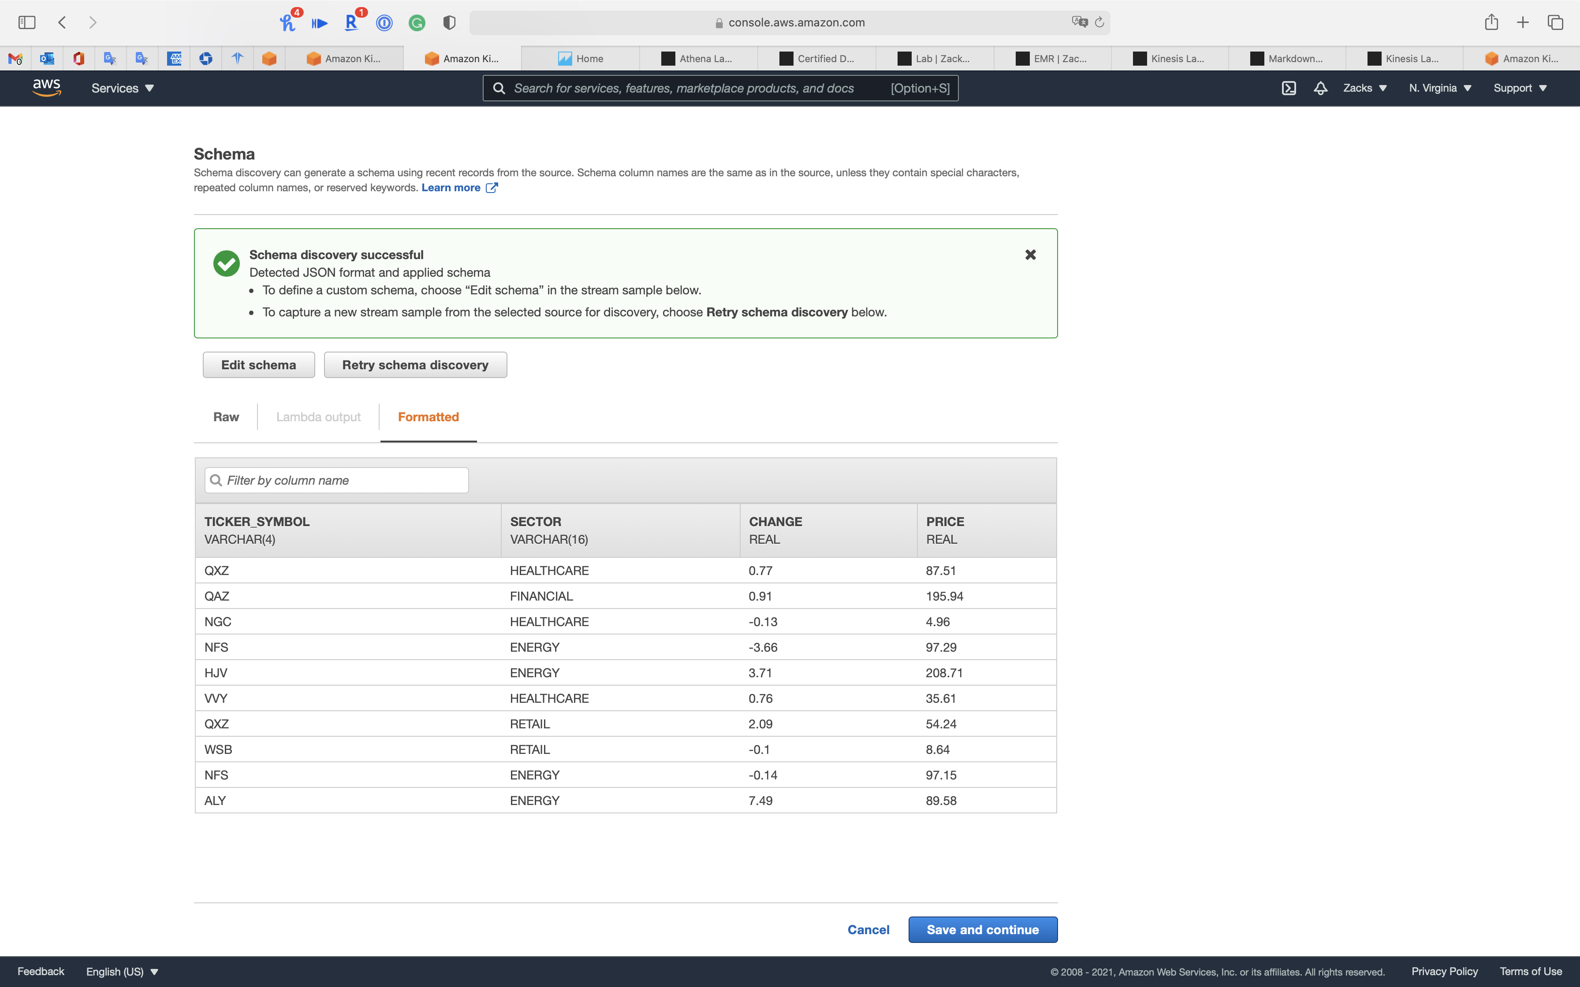Open the notifications bell icon
Viewport: 1580px width, 987px height.
(1320, 88)
